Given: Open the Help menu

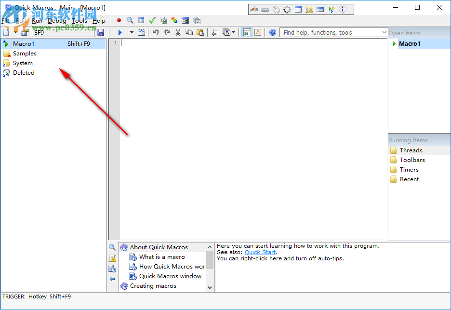Looking at the screenshot, I should 99,20.
